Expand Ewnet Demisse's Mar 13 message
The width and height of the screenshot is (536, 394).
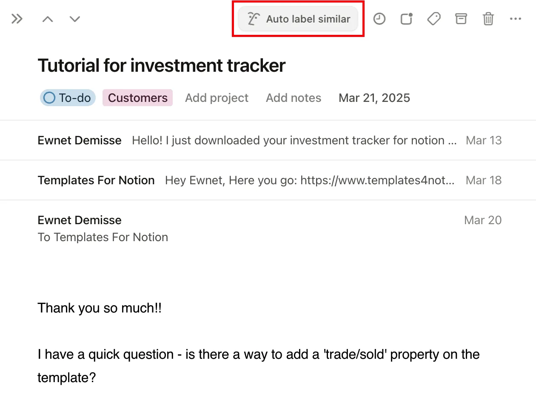click(x=269, y=140)
